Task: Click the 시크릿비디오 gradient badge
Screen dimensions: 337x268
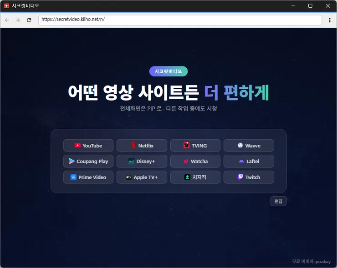Action: [x=168, y=71]
